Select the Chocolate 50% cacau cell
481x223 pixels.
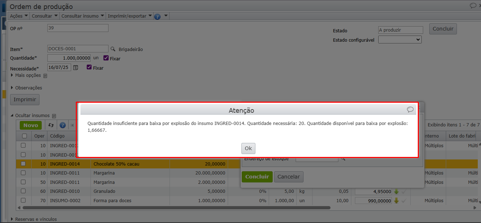130,164
